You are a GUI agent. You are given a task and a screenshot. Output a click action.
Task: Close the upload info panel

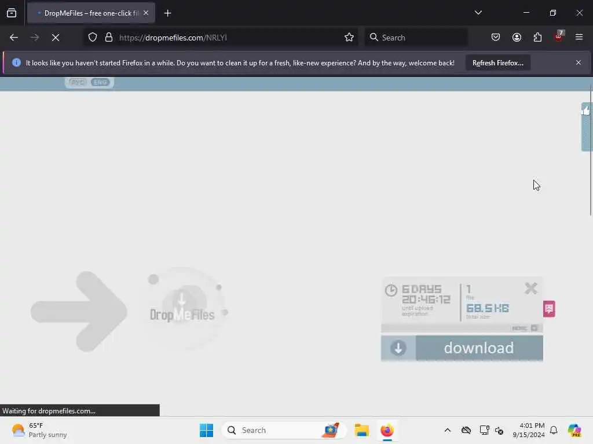click(x=531, y=288)
